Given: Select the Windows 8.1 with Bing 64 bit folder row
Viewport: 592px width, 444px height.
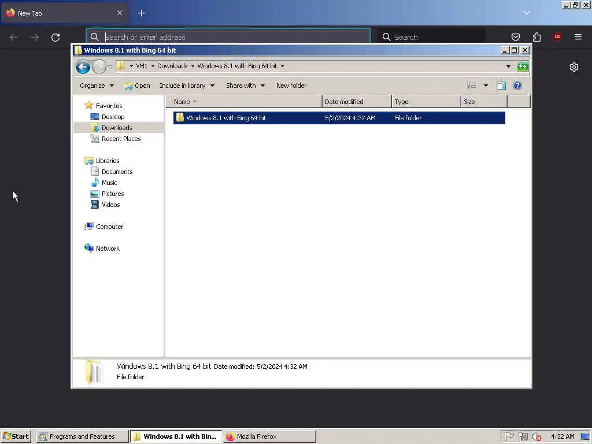Looking at the screenshot, I should [x=339, y=118].
